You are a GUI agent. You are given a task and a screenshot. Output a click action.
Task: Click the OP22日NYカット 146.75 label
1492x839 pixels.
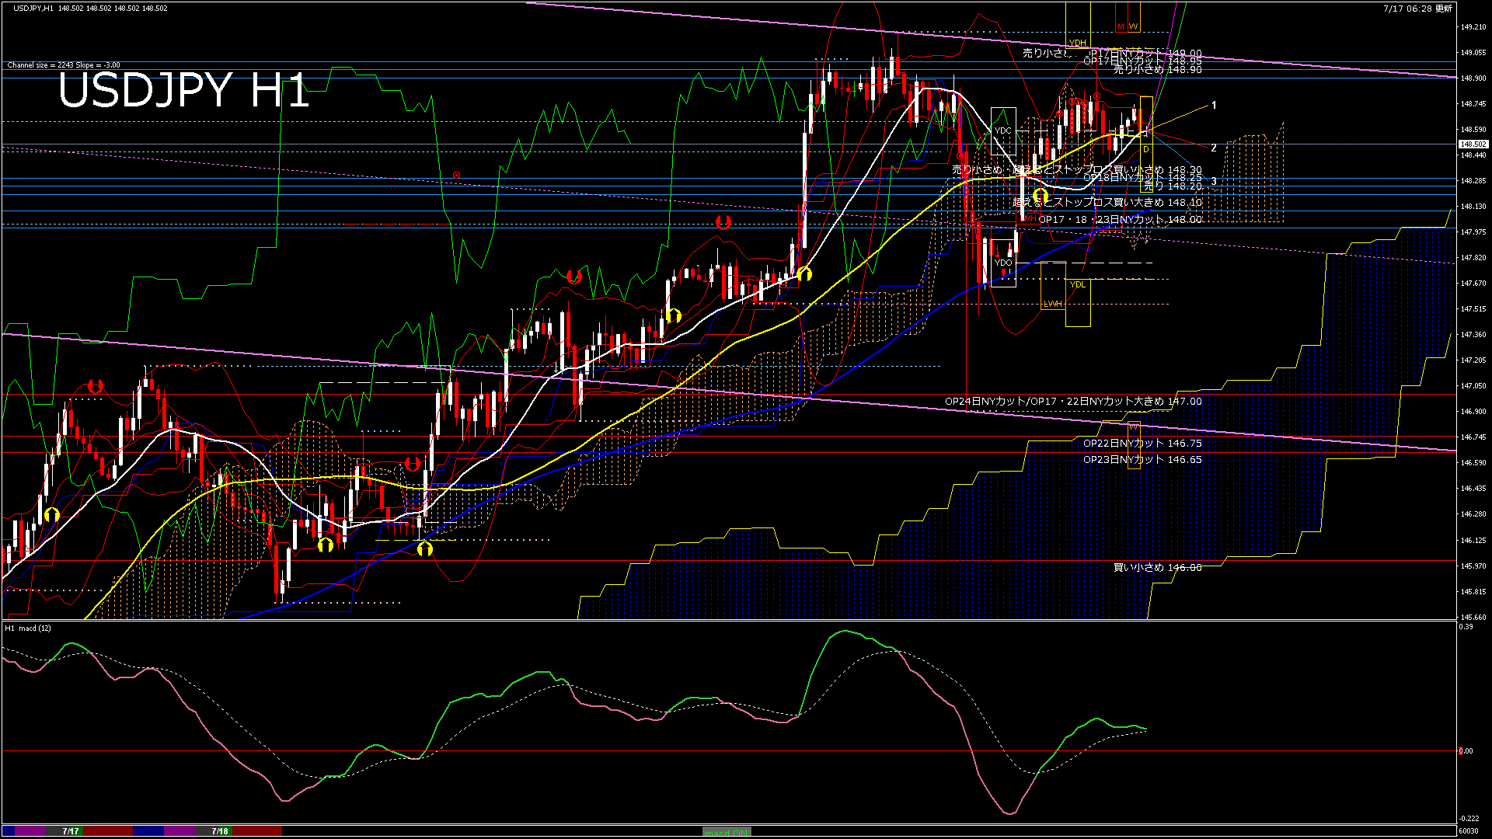(x=1142, y=444)
